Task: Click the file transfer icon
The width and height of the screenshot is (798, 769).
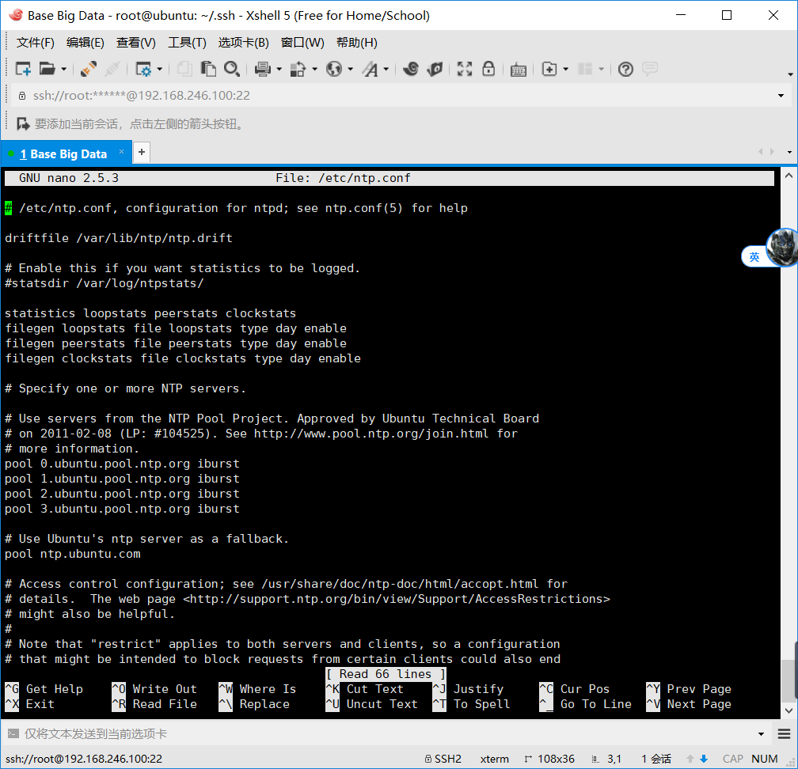Action: [298, 69]
